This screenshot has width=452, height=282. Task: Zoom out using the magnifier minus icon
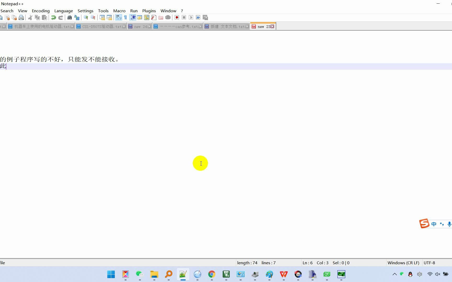coord(93,17)
